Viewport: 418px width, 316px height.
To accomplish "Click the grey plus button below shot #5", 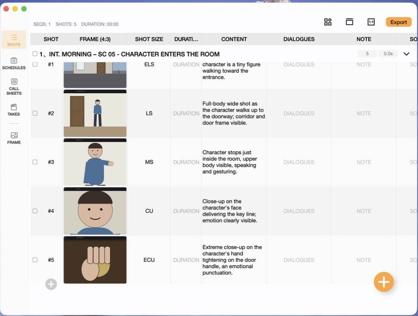I will [x=51, y=284].
